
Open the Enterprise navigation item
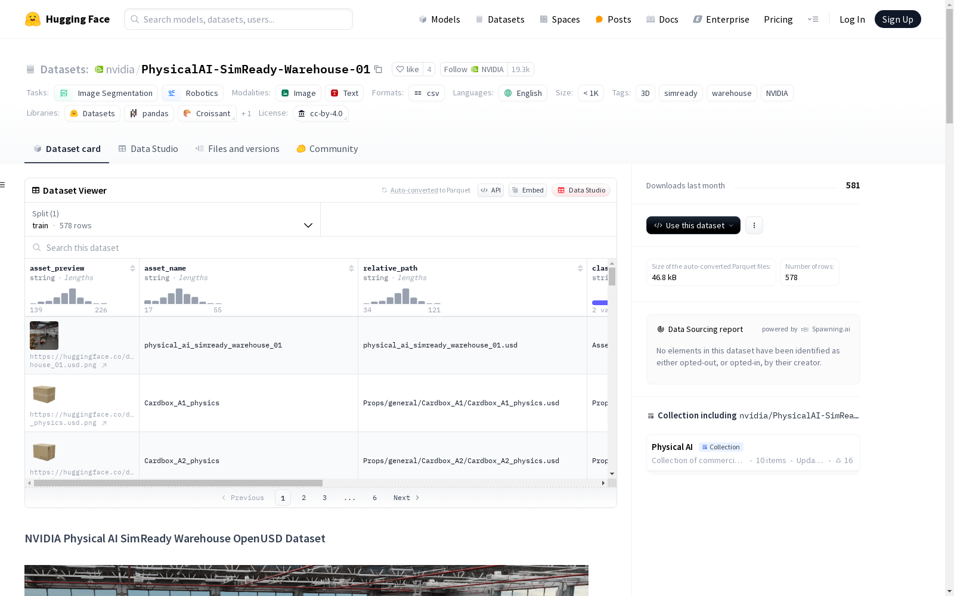pos(721,19)
